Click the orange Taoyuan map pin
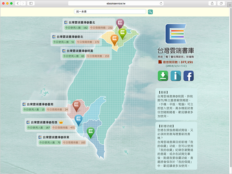232x174 pixels. point(114,40)
